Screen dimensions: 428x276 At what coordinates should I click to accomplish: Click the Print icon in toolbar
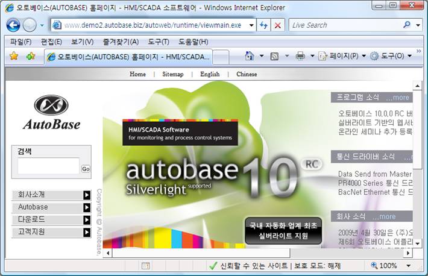[x=300, y=56]
